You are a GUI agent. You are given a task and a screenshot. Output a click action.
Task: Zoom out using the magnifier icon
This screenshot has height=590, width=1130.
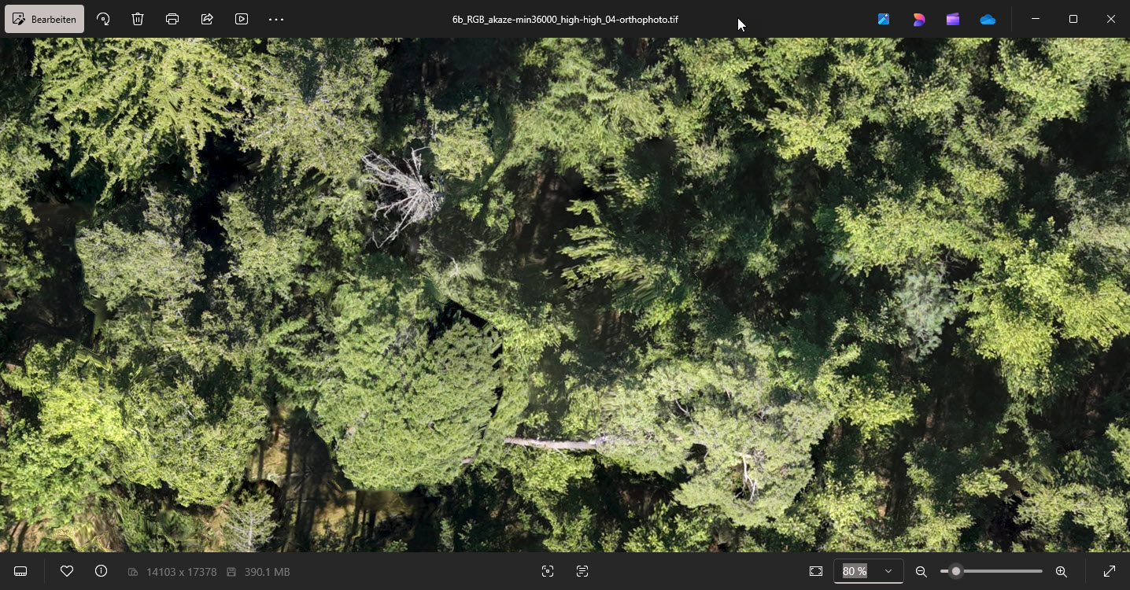(920, 571)
